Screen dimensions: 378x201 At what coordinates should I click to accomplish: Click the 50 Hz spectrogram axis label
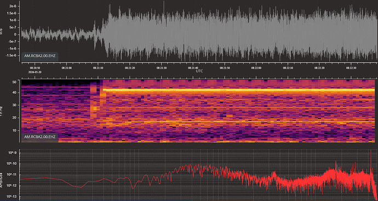[14, 82]
